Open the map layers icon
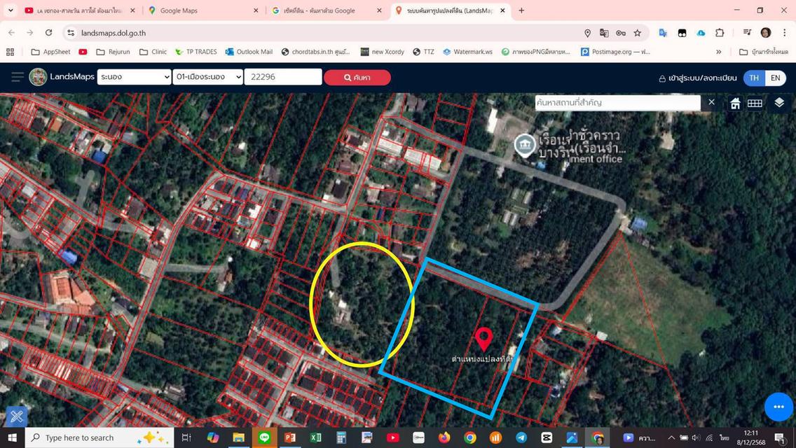This screenshot has width=796, height=448. [779, 103]
